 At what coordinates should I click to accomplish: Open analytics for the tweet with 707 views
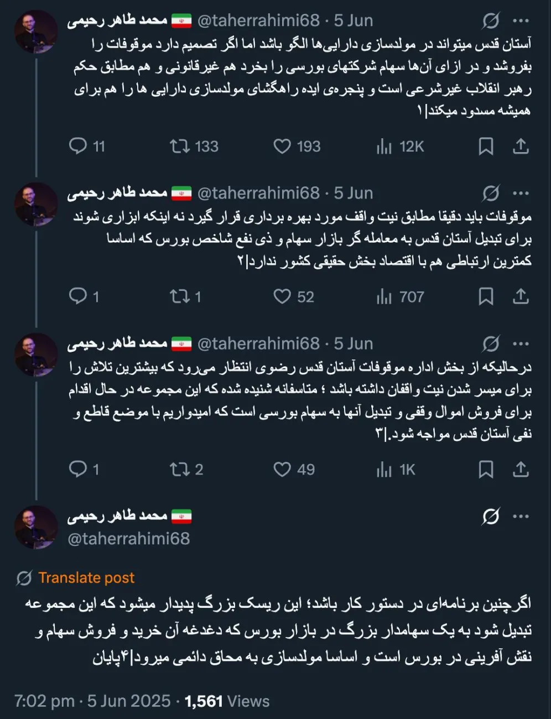pos(384,296)
